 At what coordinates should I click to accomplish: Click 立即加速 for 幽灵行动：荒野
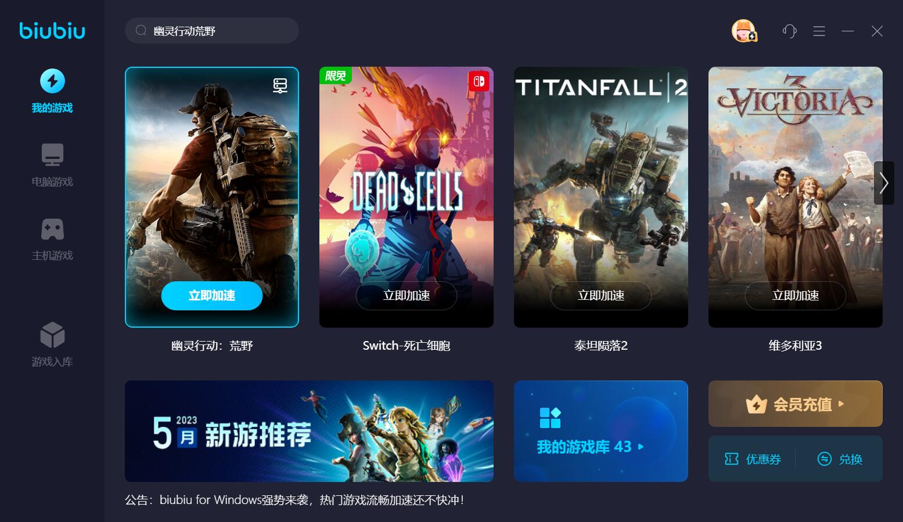pos(212,296)
